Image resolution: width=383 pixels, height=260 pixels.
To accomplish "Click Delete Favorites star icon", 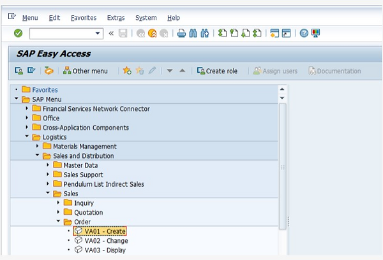I will [x=140, y=71].
